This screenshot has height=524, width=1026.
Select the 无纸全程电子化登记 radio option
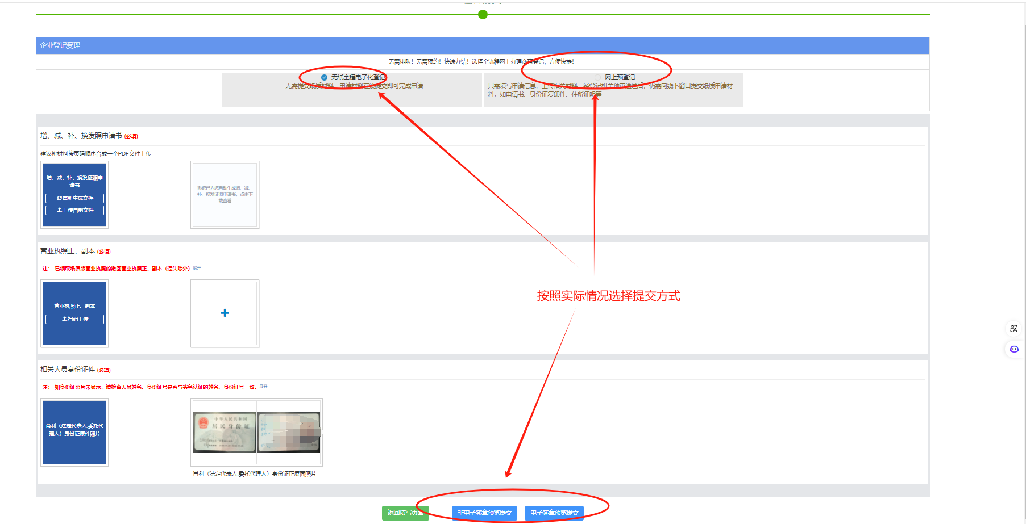tap(324, 77)
